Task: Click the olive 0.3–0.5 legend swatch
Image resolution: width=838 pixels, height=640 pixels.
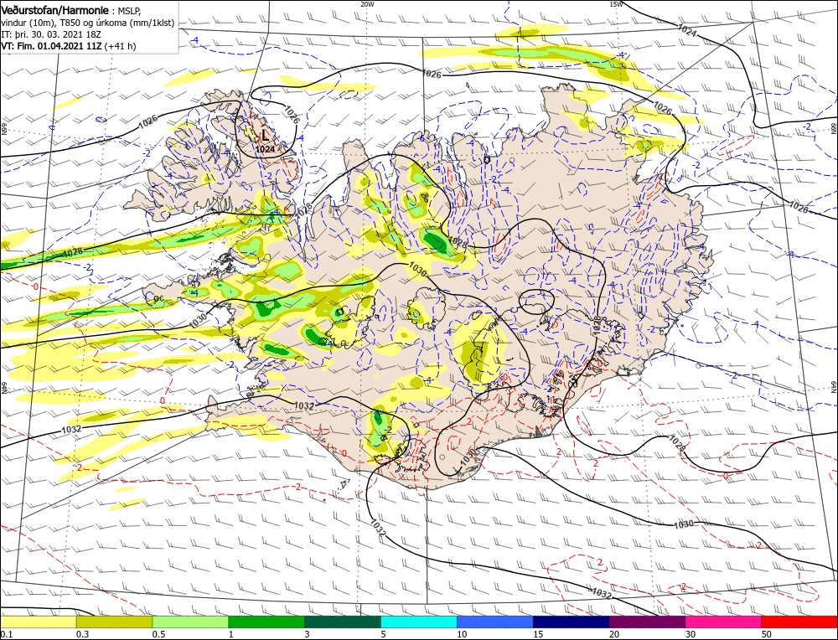Action: (114, 622)
